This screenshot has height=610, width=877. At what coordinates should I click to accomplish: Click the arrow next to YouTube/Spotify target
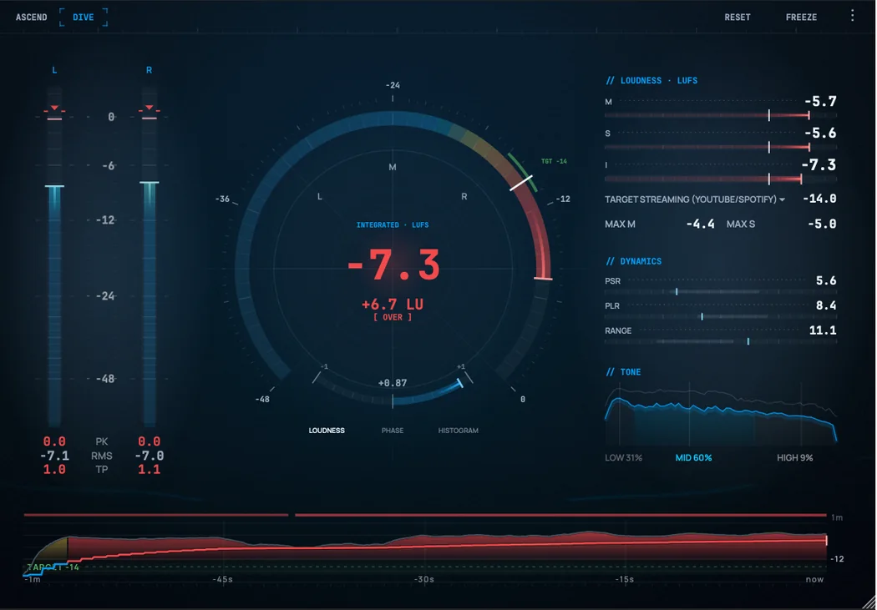(782, 199)
